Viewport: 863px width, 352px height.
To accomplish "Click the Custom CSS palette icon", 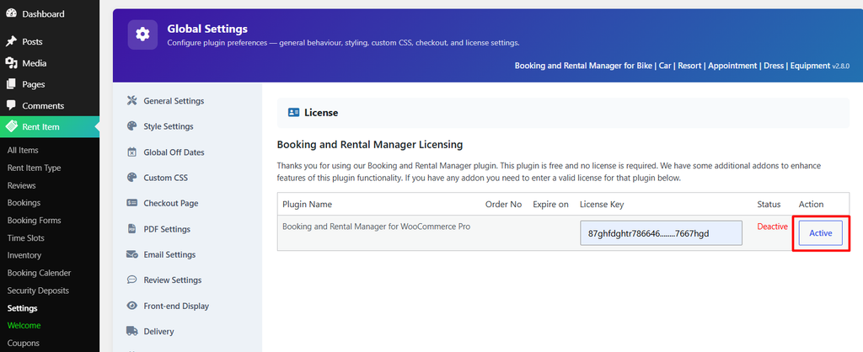I will coord(131,178).
